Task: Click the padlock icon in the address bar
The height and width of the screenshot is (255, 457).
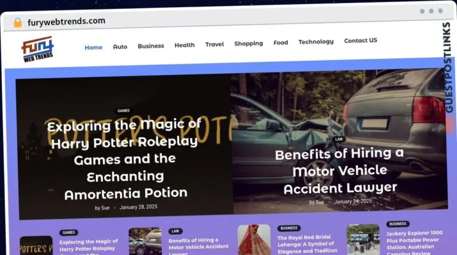Action: pos(18,23)
